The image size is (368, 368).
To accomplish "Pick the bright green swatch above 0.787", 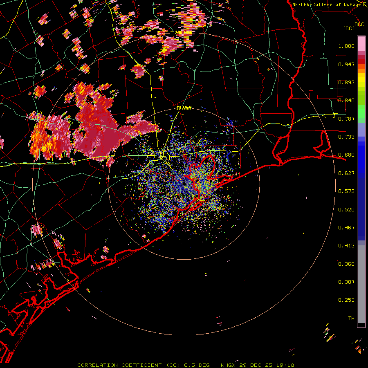I will (x=361, y=112).
